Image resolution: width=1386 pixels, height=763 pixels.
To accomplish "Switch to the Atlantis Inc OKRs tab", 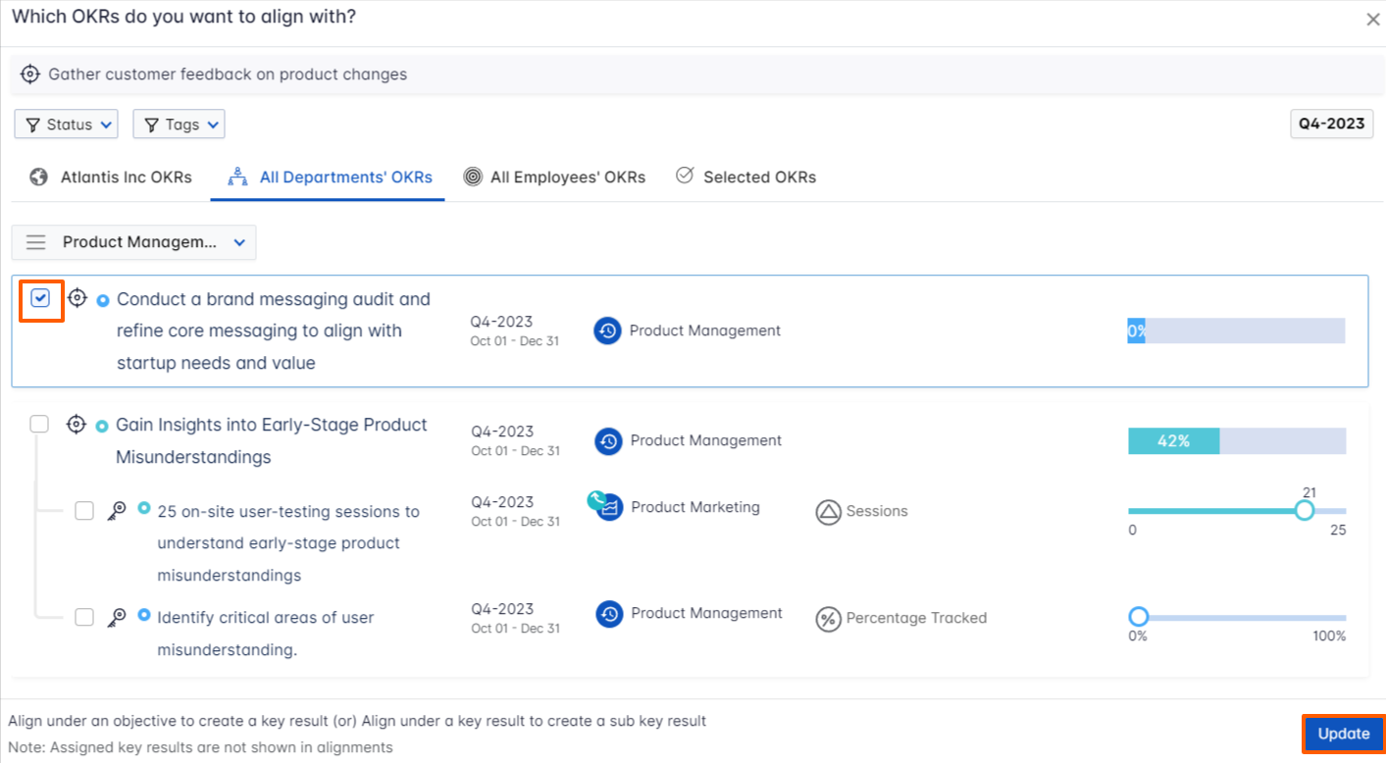I will point(111,178).
